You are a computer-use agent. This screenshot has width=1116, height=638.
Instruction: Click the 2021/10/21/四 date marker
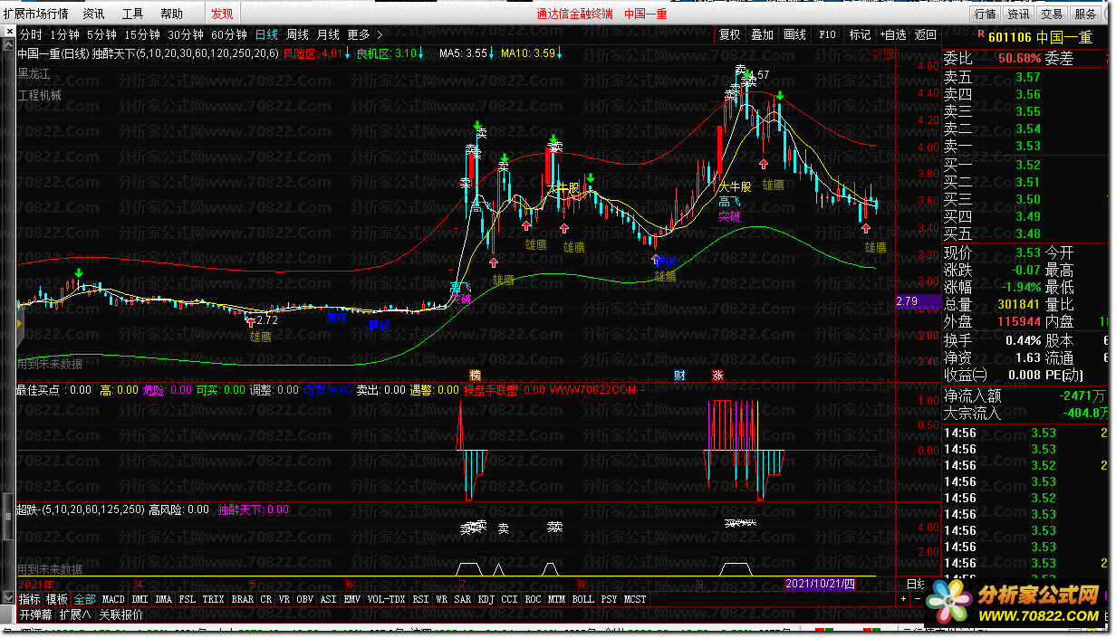point(820,585)
